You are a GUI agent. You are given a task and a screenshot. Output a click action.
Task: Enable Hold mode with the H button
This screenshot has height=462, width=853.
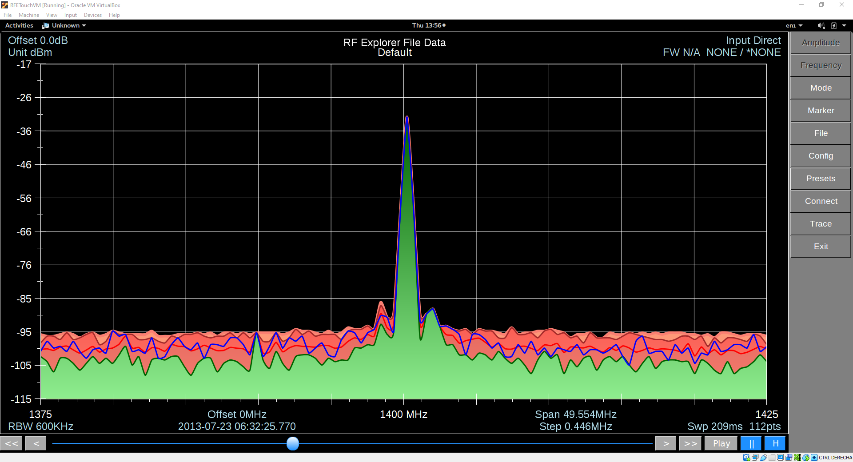tap(774, 443)
